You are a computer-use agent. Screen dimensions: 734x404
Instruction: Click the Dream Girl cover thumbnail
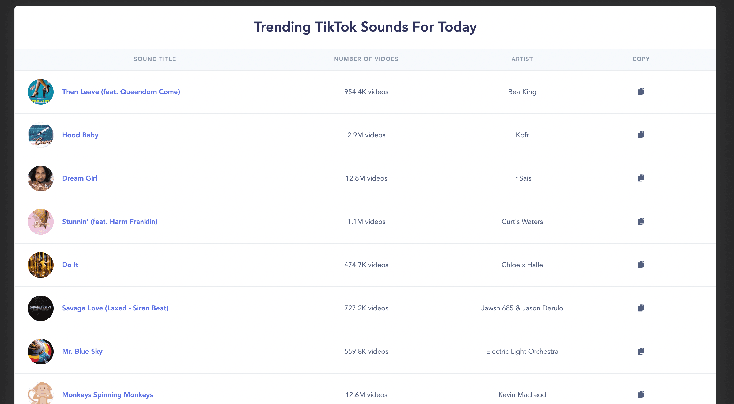click(40, 178)
